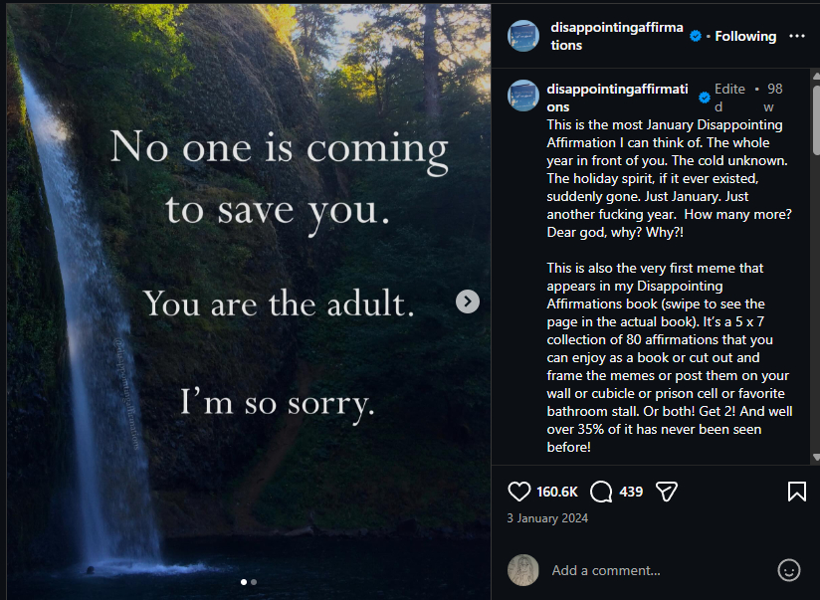
Task: View likes by clicking 160.6K count
Action: (557, 492)
